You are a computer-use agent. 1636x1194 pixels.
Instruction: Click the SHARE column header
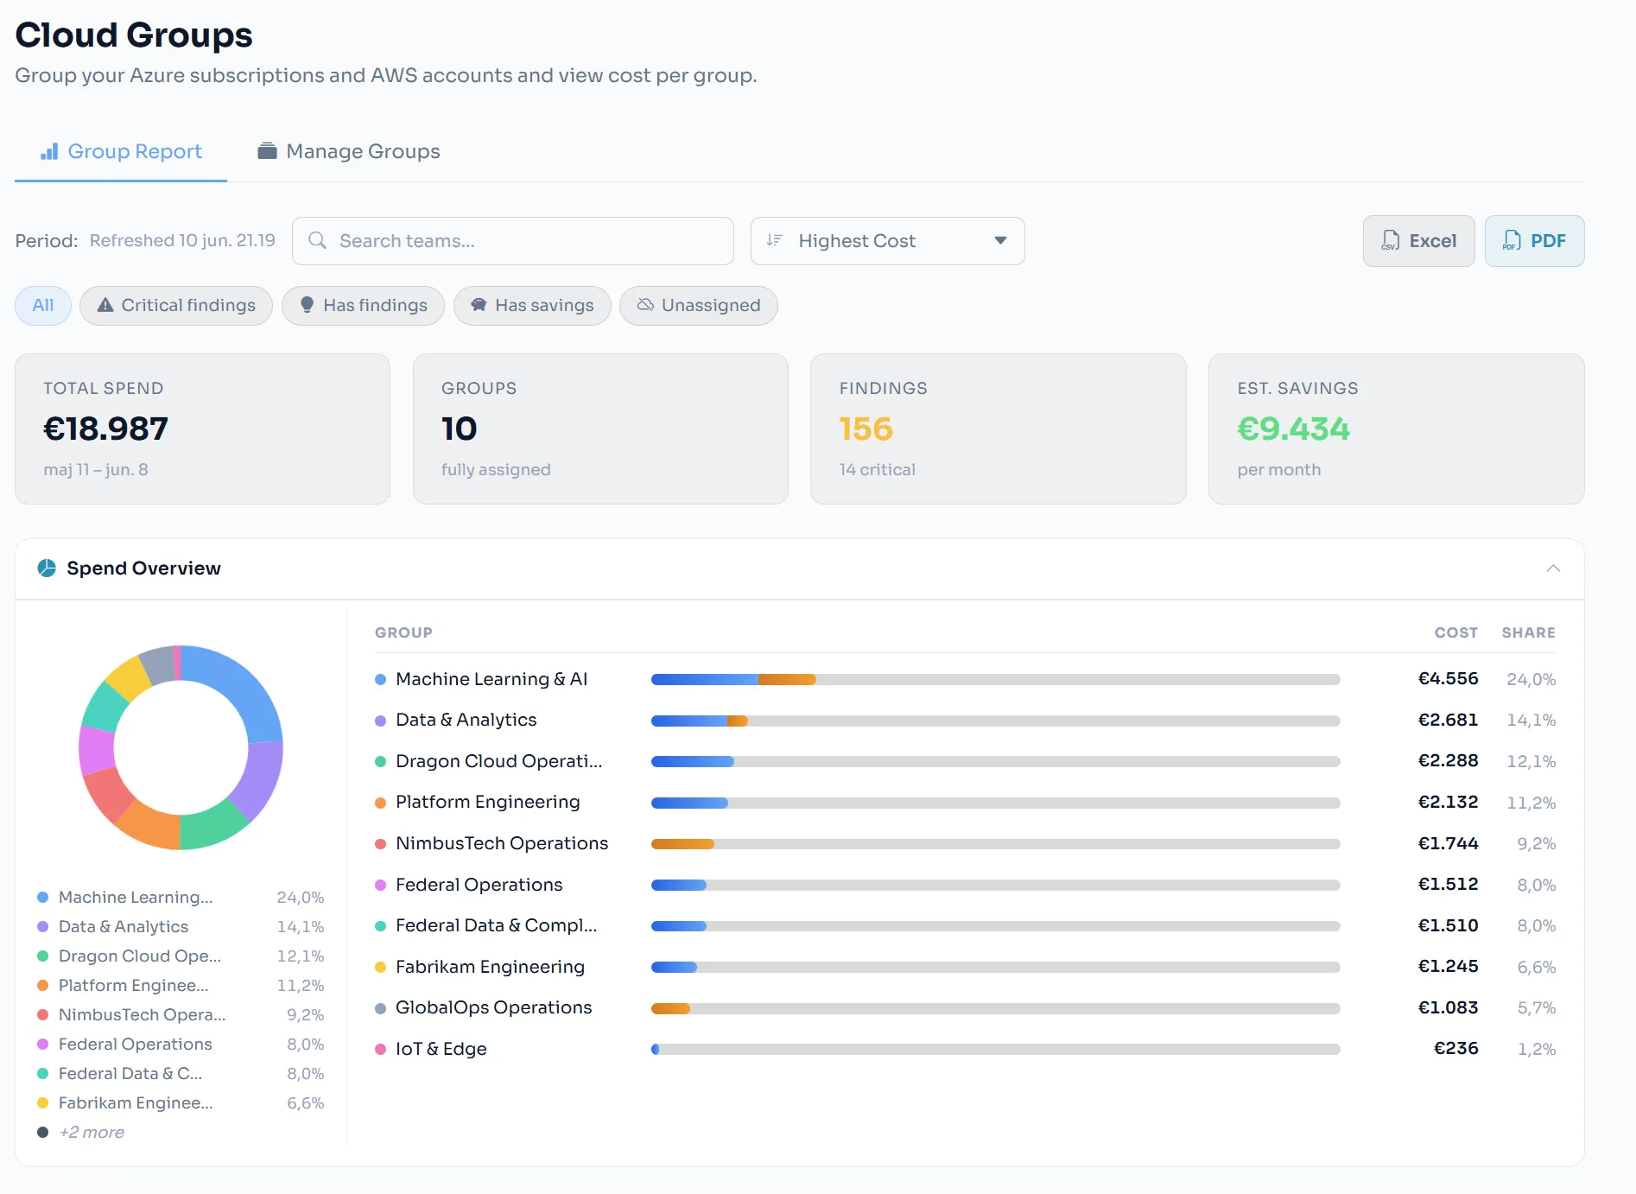tap(1529, 632)
